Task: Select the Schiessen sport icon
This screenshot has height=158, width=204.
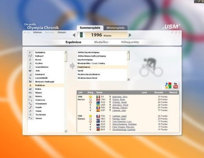Action: 30,100
